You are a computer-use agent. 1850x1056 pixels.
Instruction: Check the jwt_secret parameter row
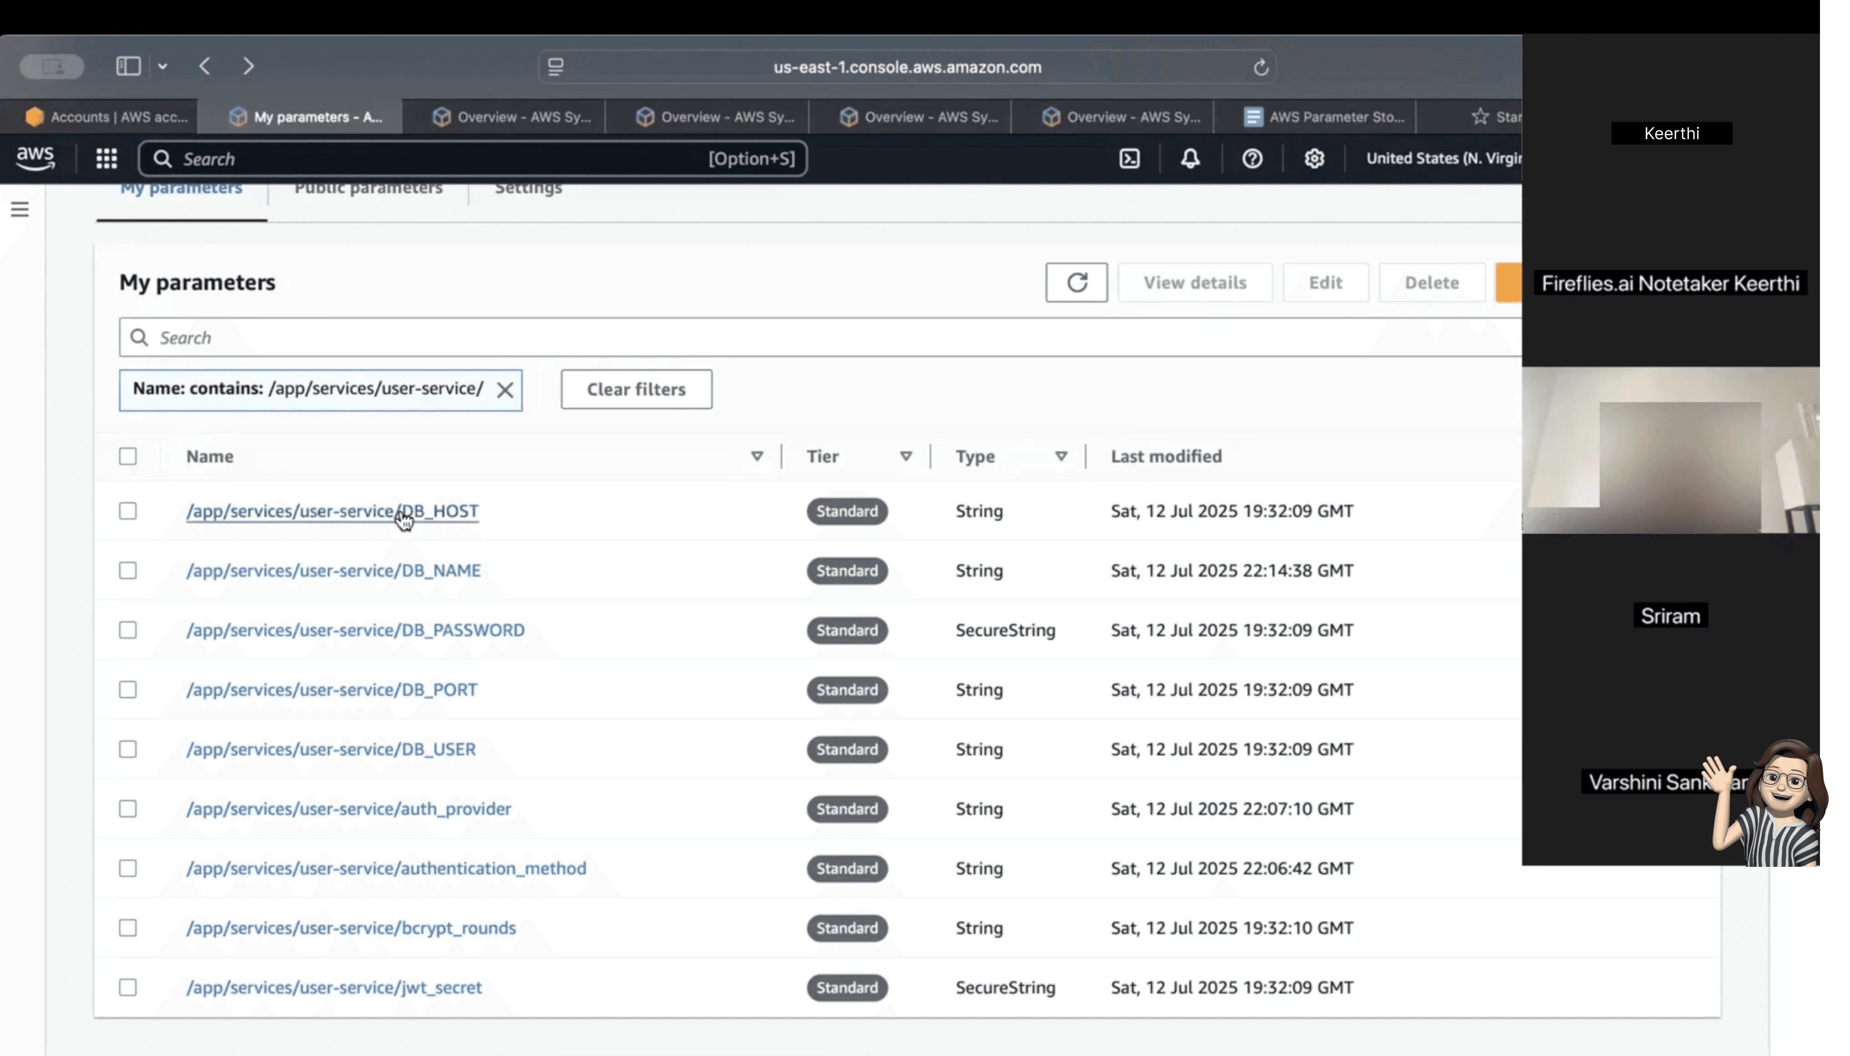coord(128,987)
